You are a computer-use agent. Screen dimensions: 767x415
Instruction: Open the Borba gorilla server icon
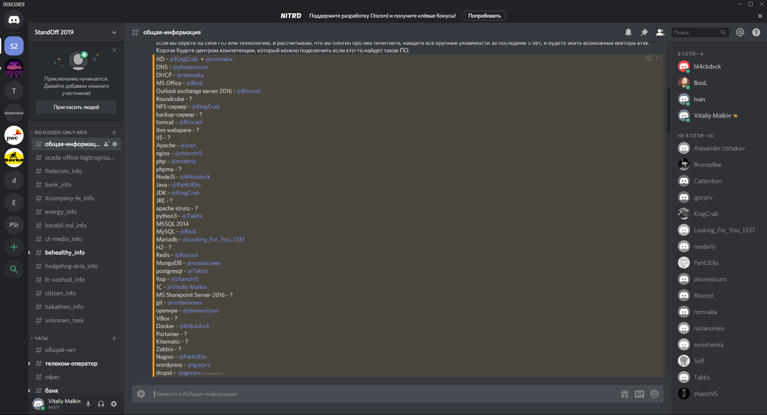(14, 158)
